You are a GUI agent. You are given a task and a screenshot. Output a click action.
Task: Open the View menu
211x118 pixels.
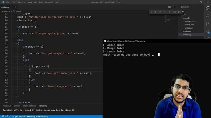coord(30,2)
